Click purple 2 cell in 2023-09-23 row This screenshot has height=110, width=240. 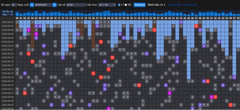click(x=219, y=41)
